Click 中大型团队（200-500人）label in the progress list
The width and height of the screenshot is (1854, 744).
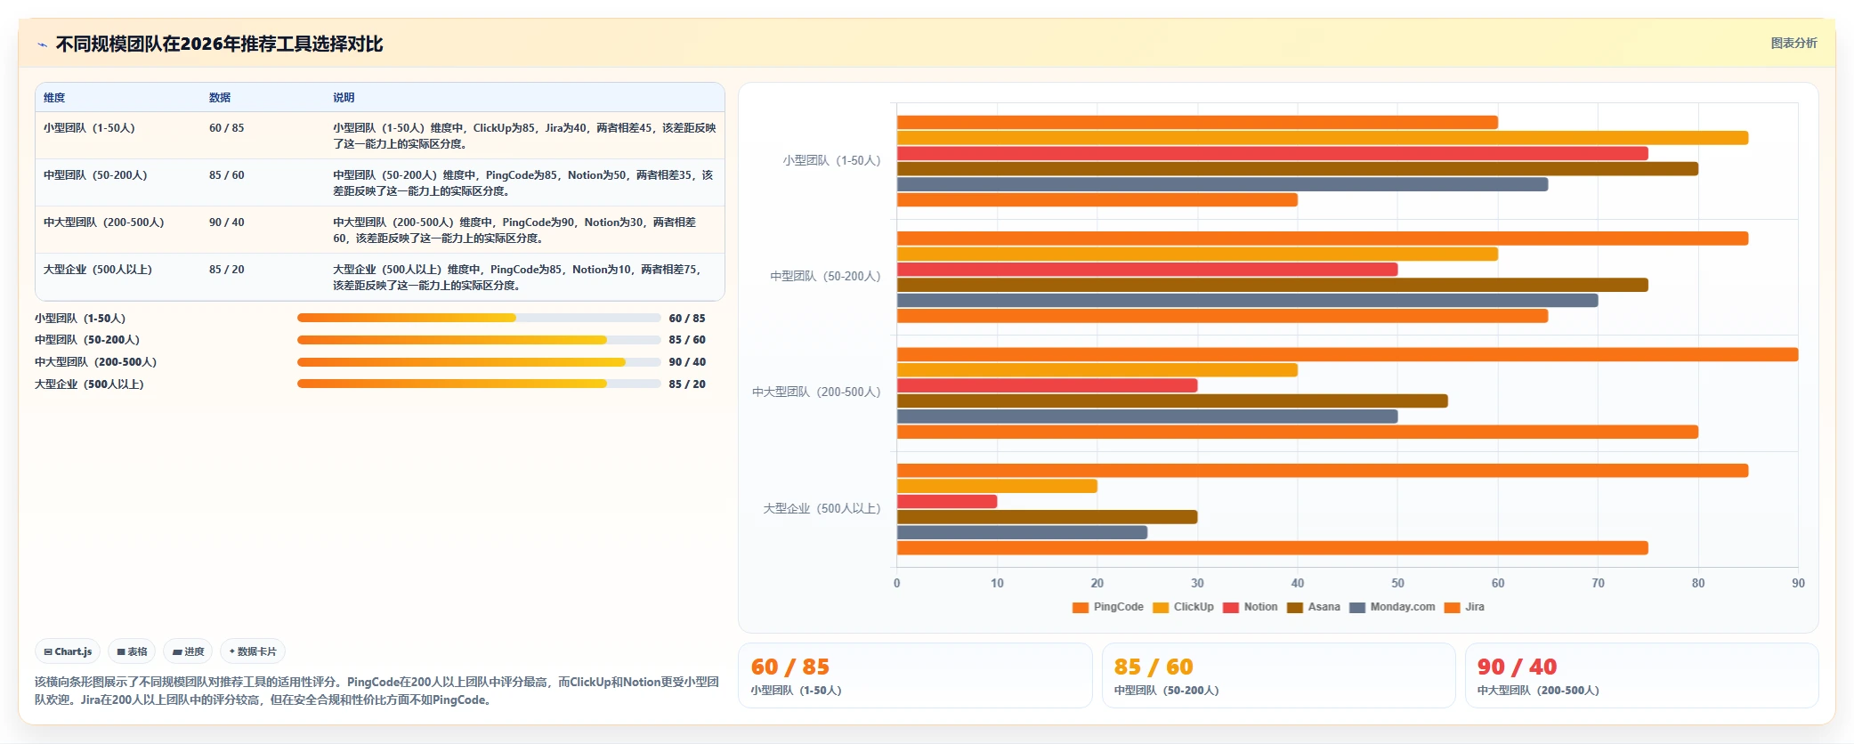(x=95, y=362)
